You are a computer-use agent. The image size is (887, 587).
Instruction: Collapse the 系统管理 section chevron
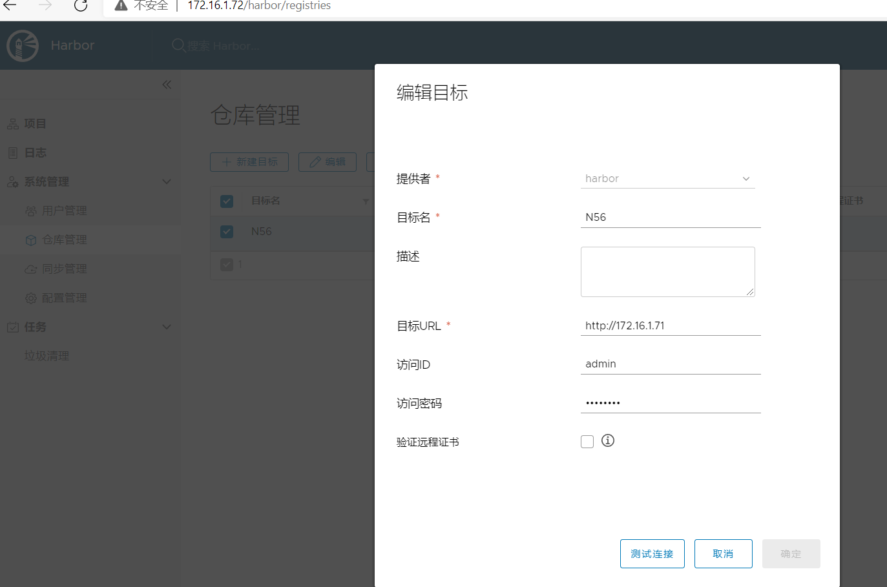(x=167, y=182)
